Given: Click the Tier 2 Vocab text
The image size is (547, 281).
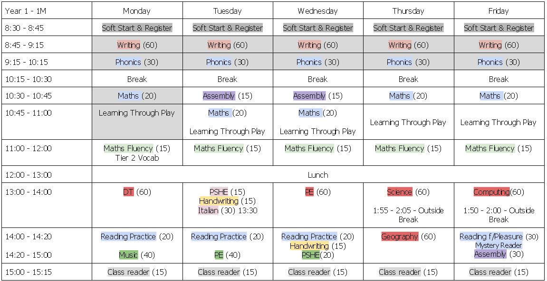Looking at the screenshot, I should tap(137, 158).
